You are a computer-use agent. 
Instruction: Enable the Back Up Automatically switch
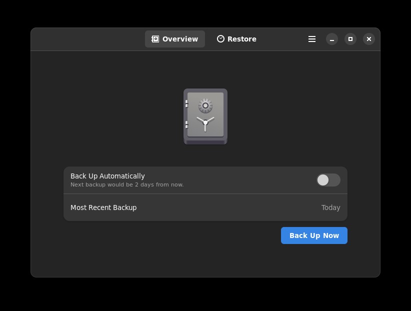(328, 180)
